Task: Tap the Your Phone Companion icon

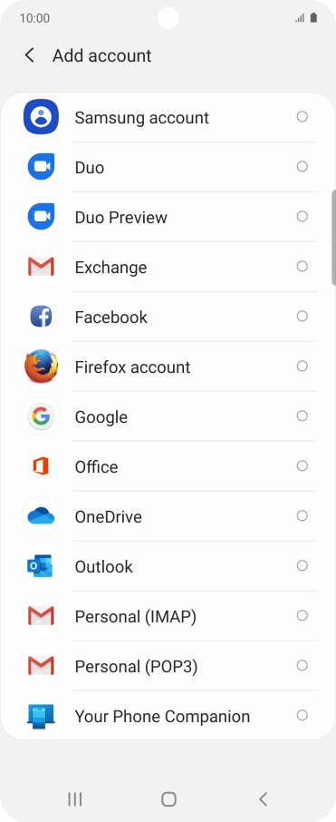Action: 41,716
